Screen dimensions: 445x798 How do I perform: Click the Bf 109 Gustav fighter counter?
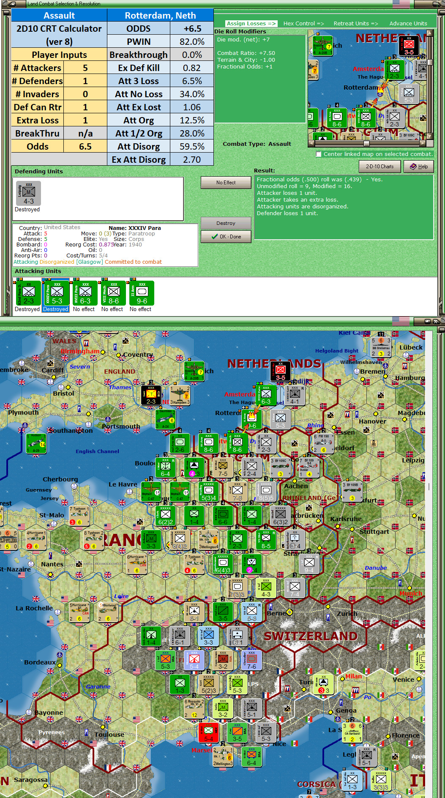[x=309, y=467]
